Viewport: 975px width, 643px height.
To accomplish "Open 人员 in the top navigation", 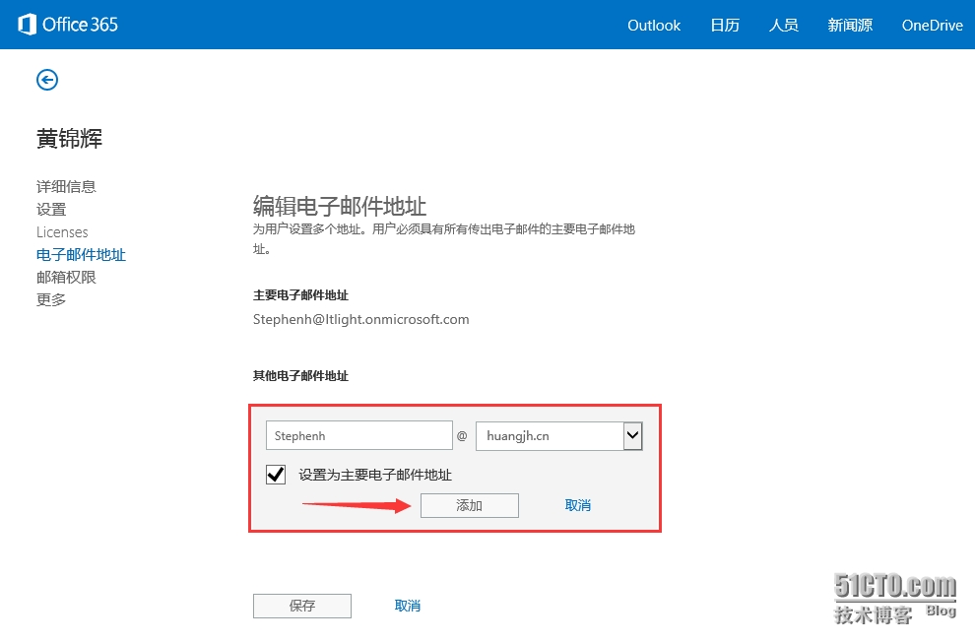I will (x=784, y=26).
